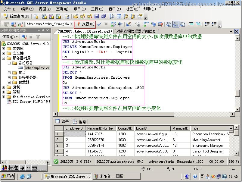242x182 pixels.
Task: Expand the 安全性 tree node
Action: point(3,53)
